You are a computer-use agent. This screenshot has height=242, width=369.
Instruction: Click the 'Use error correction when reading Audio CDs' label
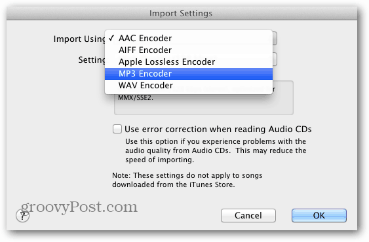click(218, 129)
